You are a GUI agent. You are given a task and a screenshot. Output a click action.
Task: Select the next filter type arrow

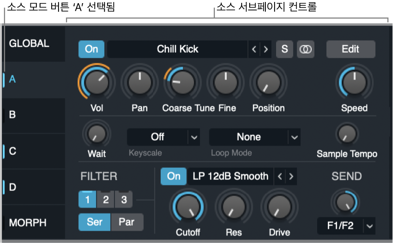(x=291, y=177)
